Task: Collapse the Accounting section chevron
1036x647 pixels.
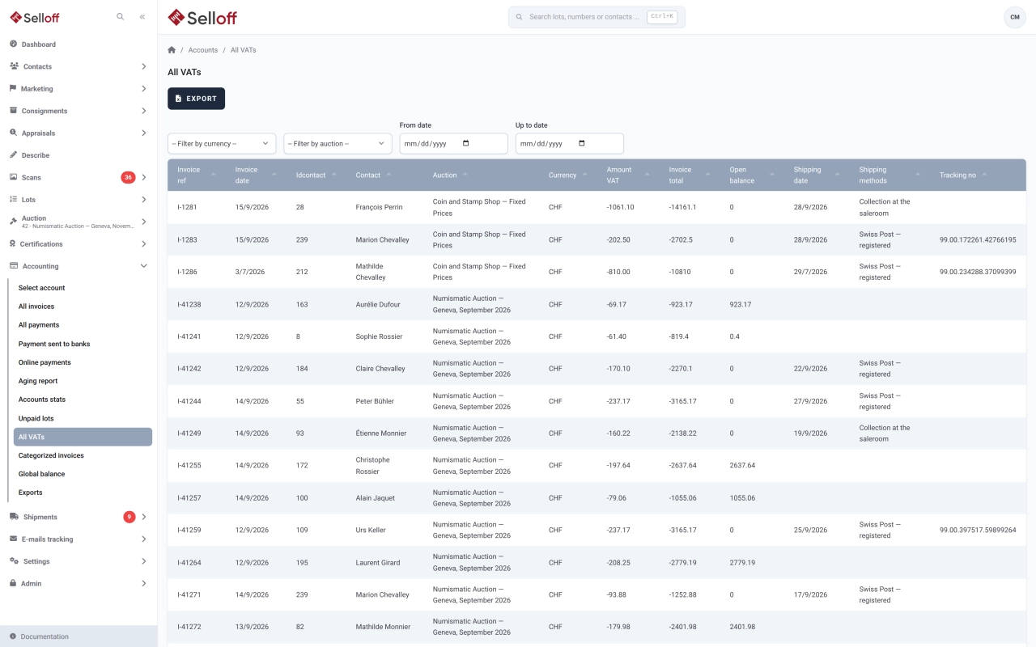Action: tap(144, 266)
